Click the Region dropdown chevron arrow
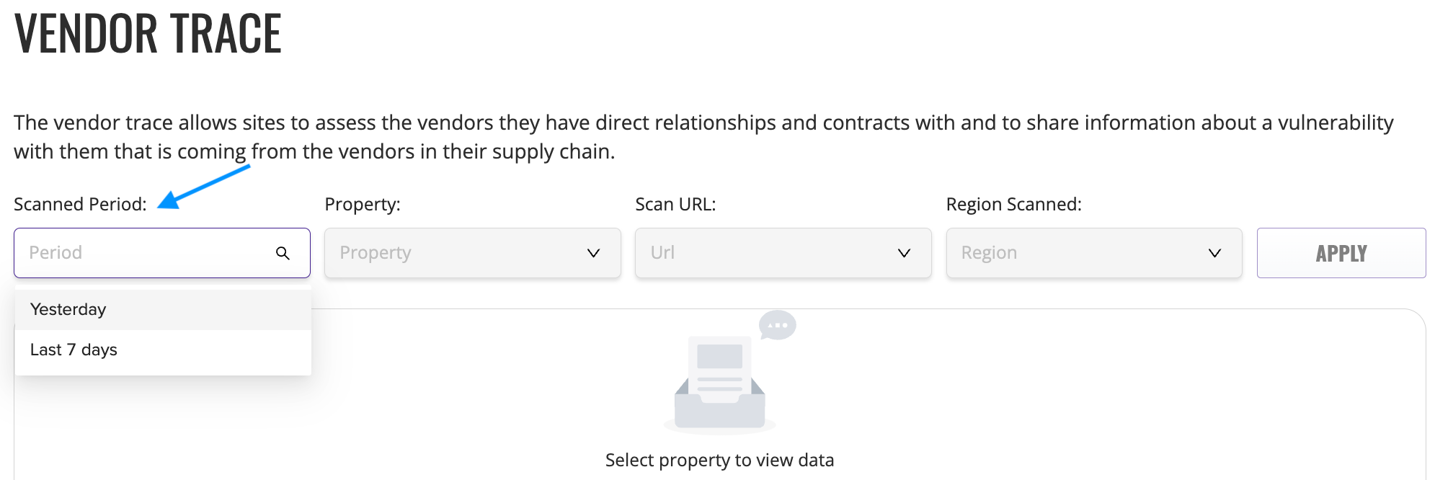This screenshot has width=1435, height=480. (1214, 253)
